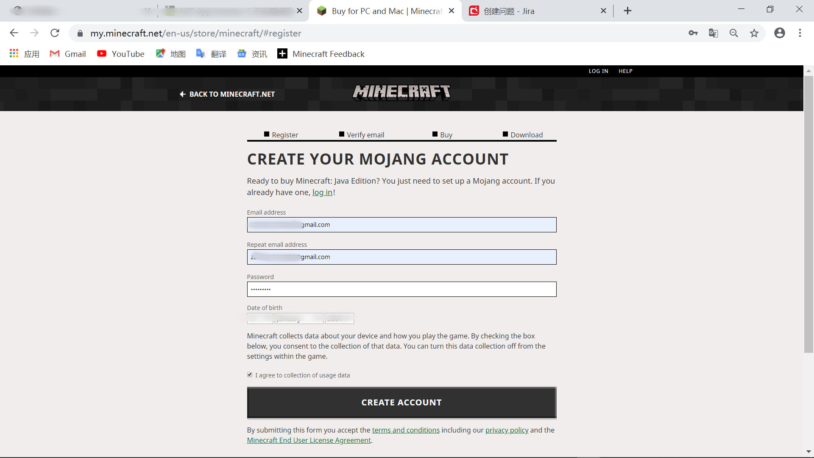Open the saved passwords key icon
The width and height of the screenshot is (814, 458).
(x=693, y=33)
